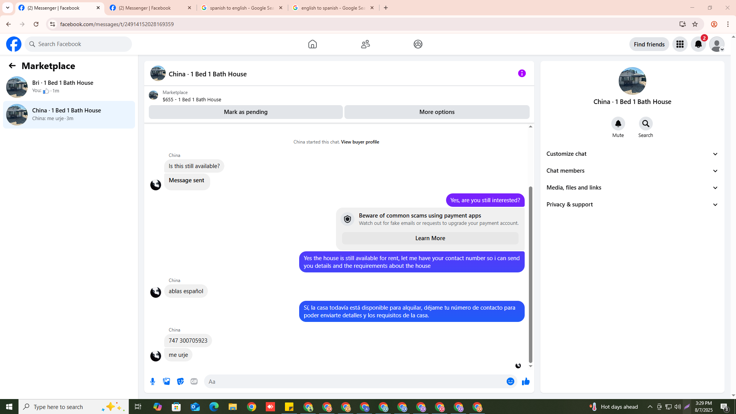Screen dimensions: 736x414
Task: Send a thumbs up like
Action: pyautogui.click(x=525, y=381)
